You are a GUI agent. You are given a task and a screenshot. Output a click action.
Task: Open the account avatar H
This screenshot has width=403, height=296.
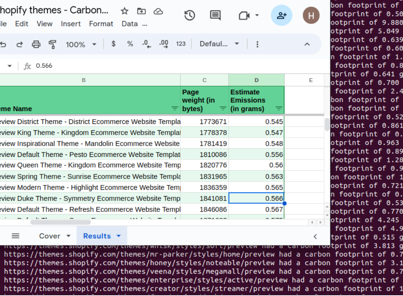(x=311, y=16)
